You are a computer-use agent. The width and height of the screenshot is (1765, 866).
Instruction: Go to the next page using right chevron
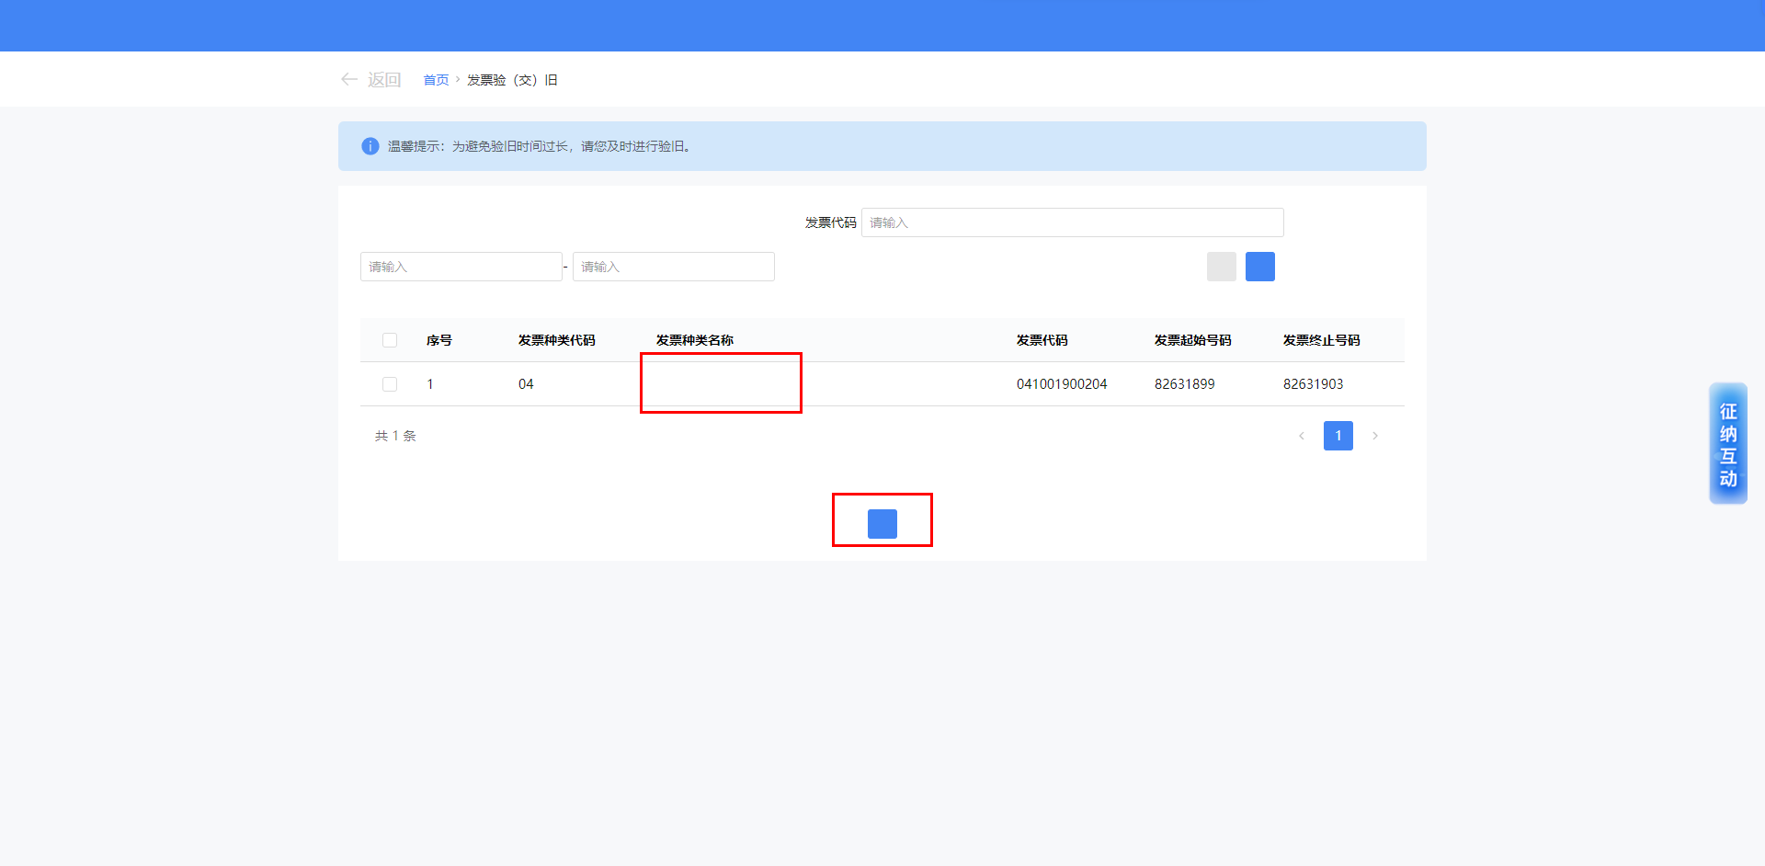(x=1374, y=436)
